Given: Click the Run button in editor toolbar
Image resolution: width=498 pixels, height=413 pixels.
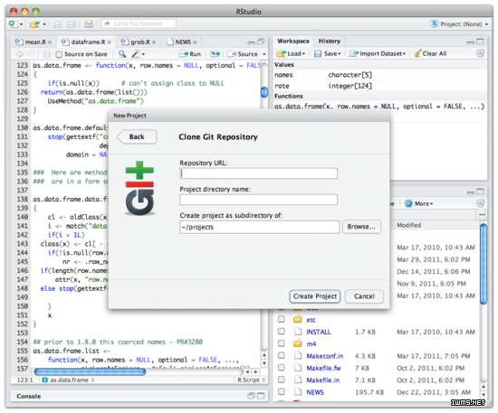Looking at the screenshot, I should coord(190,54).
